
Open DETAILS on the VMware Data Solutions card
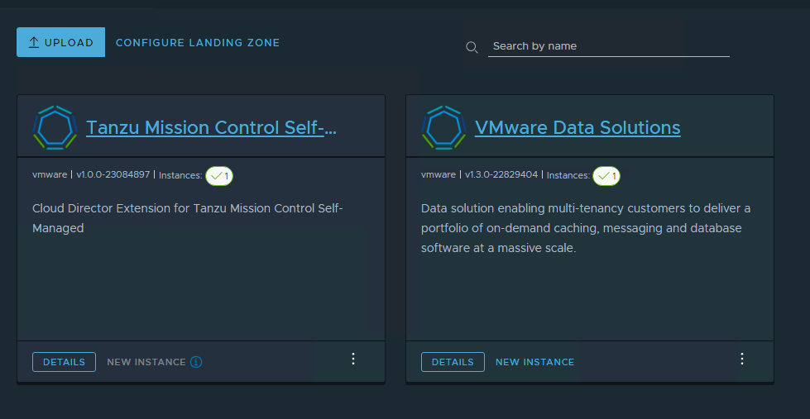[453, 362]
